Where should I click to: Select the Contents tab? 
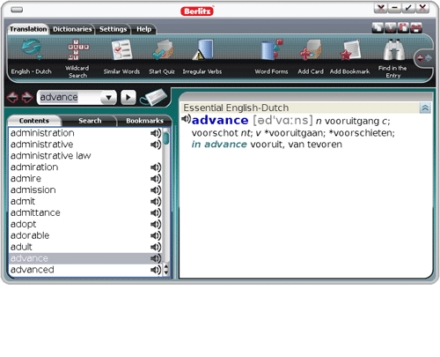[x=34, y=121]
